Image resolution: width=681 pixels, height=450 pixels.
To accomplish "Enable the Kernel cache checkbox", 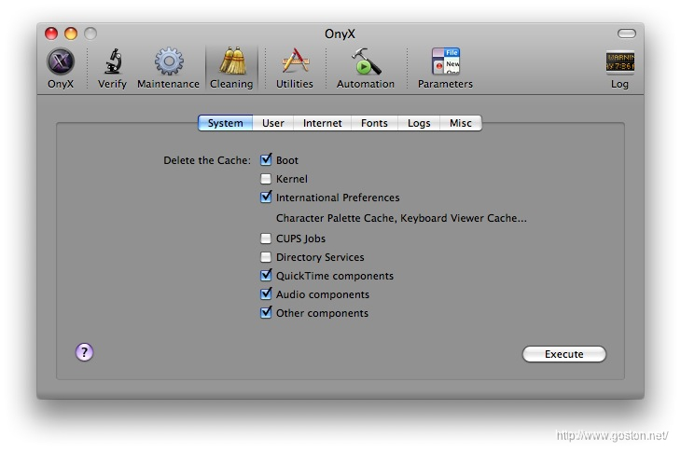I will (x=266, y=178).
